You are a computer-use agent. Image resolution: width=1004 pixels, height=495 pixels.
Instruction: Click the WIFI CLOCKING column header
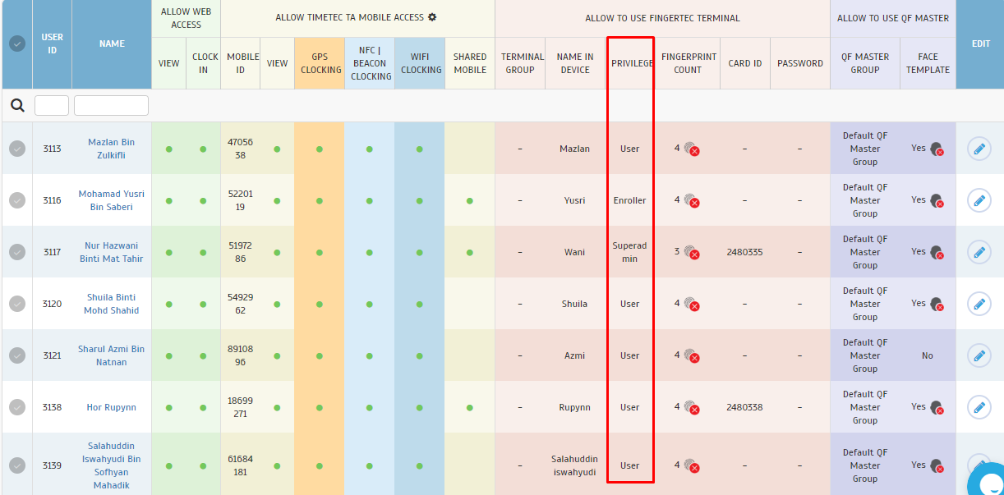pyautogui.click(x=421, y=63)
